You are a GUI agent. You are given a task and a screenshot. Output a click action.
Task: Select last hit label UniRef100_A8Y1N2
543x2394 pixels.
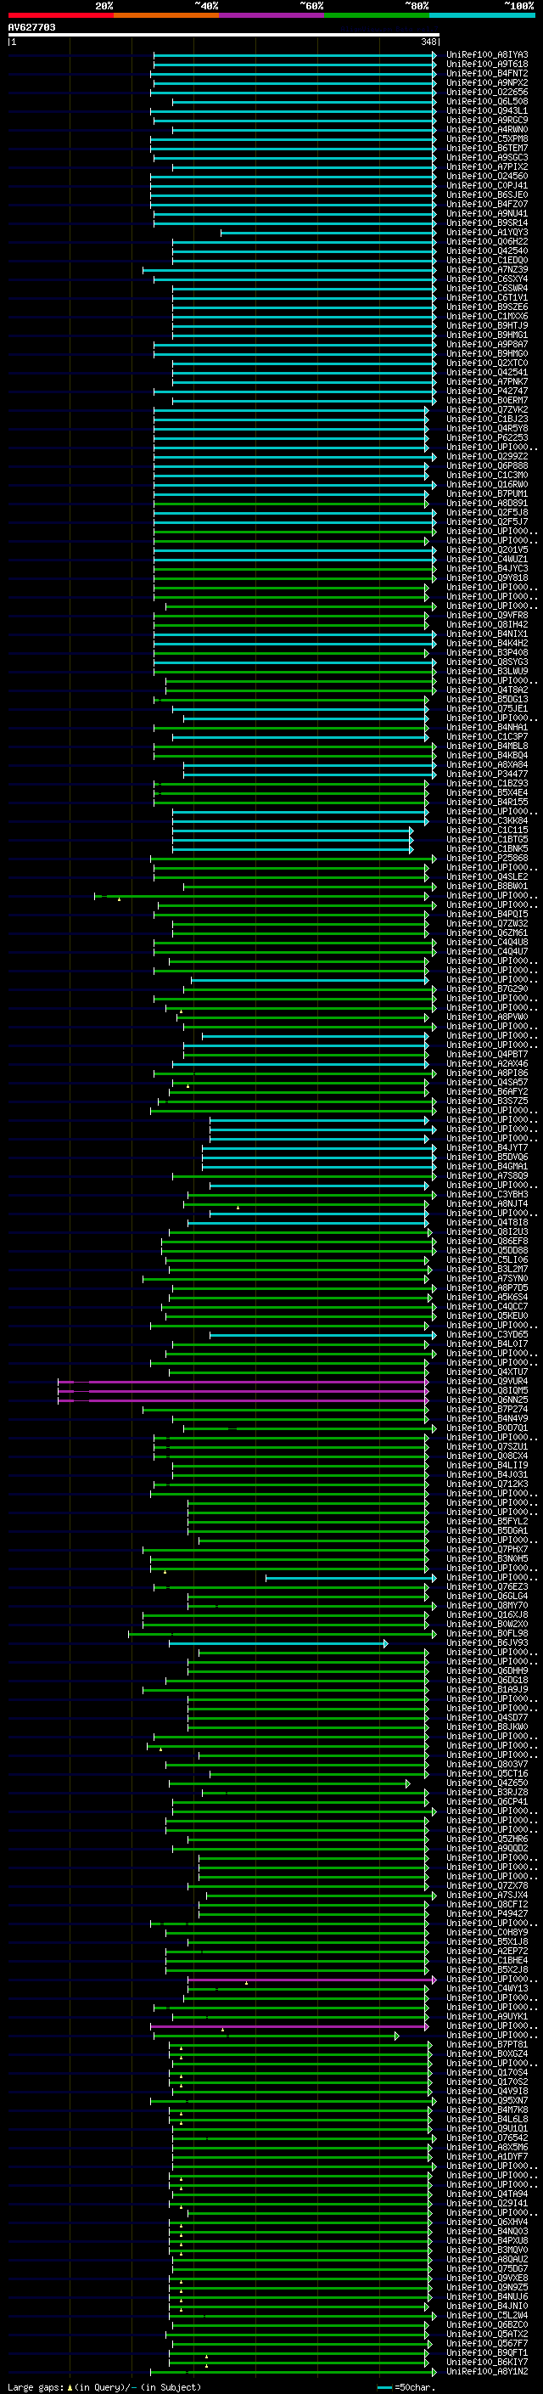pos(486,2373)
